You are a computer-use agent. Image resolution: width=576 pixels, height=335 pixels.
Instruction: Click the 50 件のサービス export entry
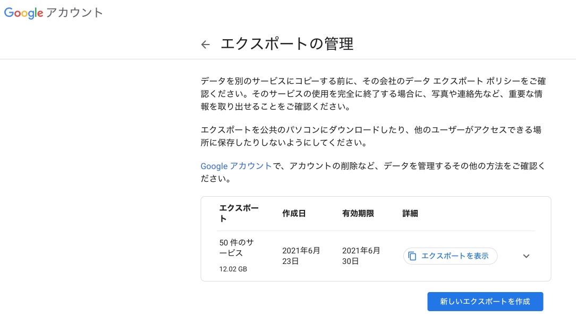tap(236, 248)
